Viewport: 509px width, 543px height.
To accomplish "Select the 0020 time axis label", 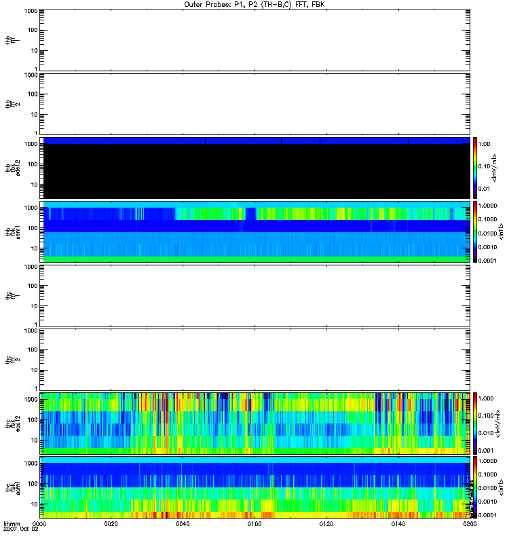I will [111, 525].
